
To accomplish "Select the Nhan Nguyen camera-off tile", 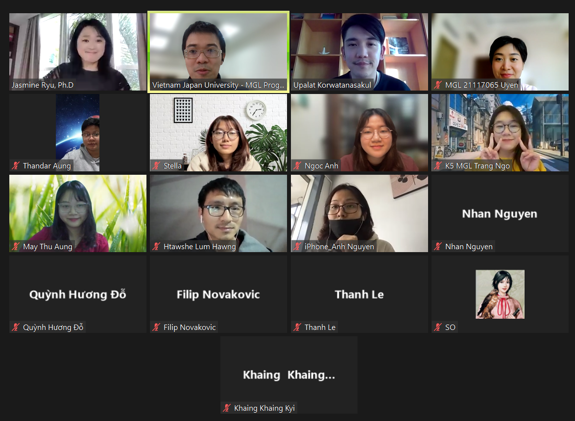I will pyautogui.click(x=500, y=213).
